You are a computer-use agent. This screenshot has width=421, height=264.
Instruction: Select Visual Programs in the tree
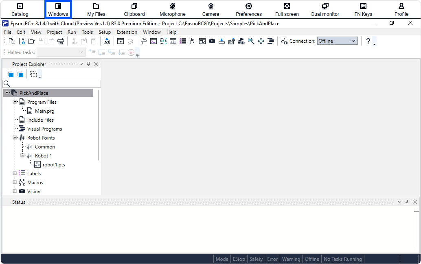(x=44, y=129)
